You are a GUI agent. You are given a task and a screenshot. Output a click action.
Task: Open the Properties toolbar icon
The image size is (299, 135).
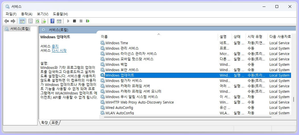(x=30, y=21)
